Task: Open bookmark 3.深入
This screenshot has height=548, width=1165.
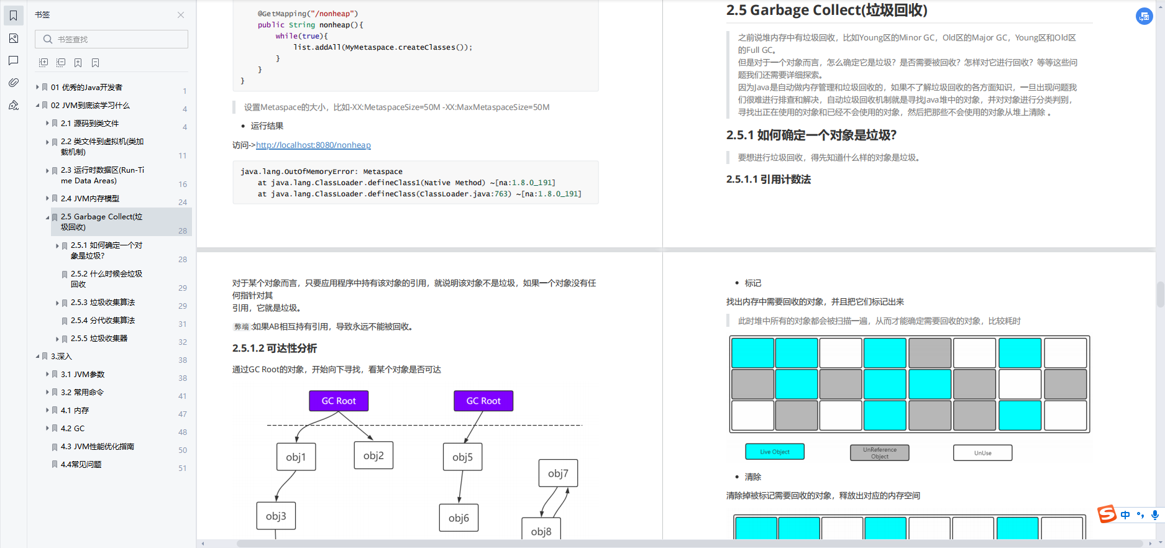Action: click(62, 357)
